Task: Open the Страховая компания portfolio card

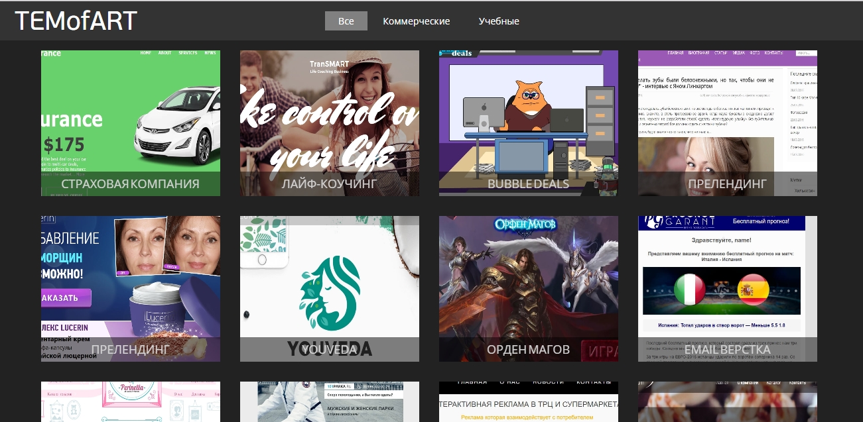Action: coord(131,123)
